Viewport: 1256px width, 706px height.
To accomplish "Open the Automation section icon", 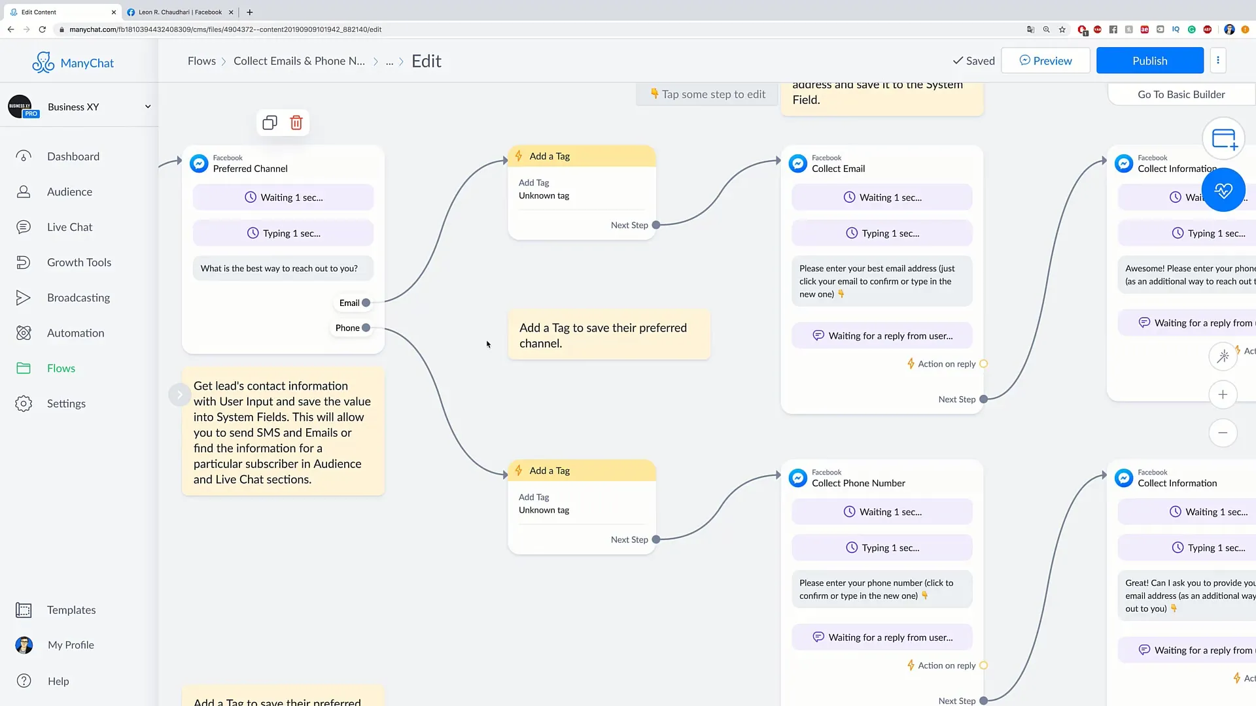I will pos(22,332).
